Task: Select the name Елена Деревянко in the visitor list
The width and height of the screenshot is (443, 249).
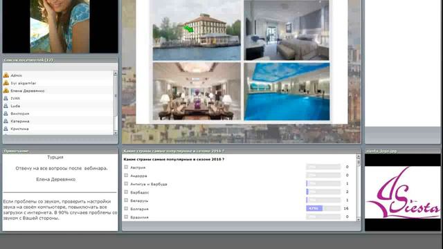Action: pyautogui.click(x=28, y=91)
